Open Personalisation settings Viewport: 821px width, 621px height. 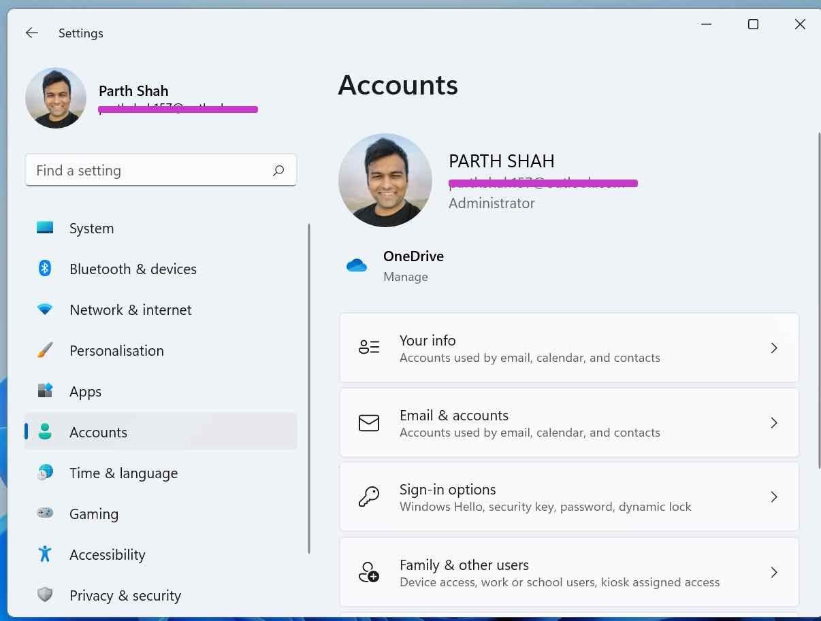coord(161,350)
